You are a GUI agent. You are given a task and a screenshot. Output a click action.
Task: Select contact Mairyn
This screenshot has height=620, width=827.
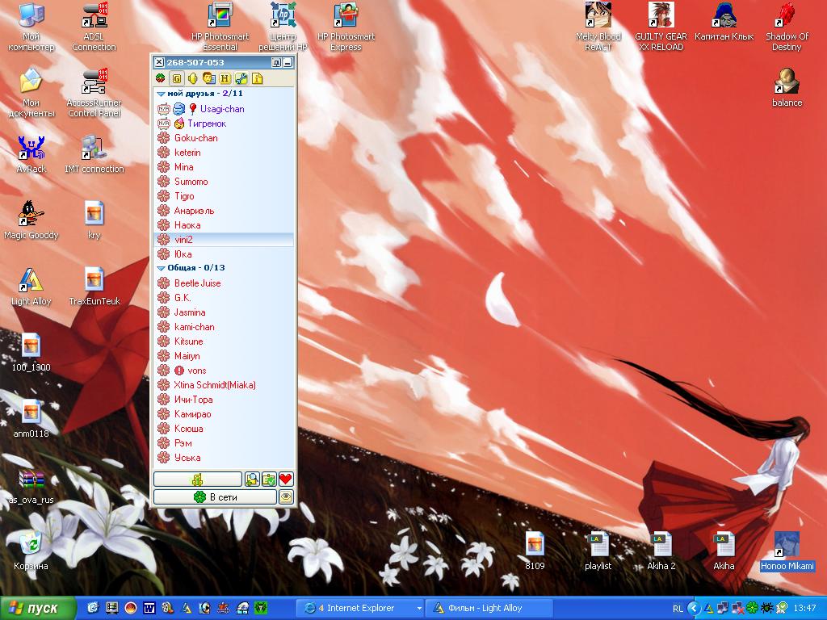coord(225,356)
